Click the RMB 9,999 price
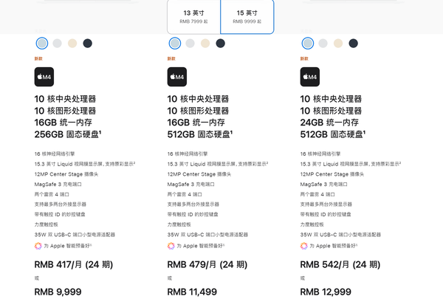This screenshot has height=299, width=443. click(58, 292)
